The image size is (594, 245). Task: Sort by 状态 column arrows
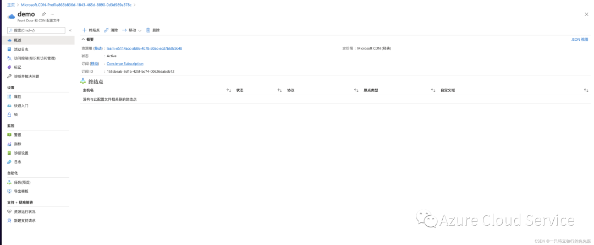coord(279,90)
